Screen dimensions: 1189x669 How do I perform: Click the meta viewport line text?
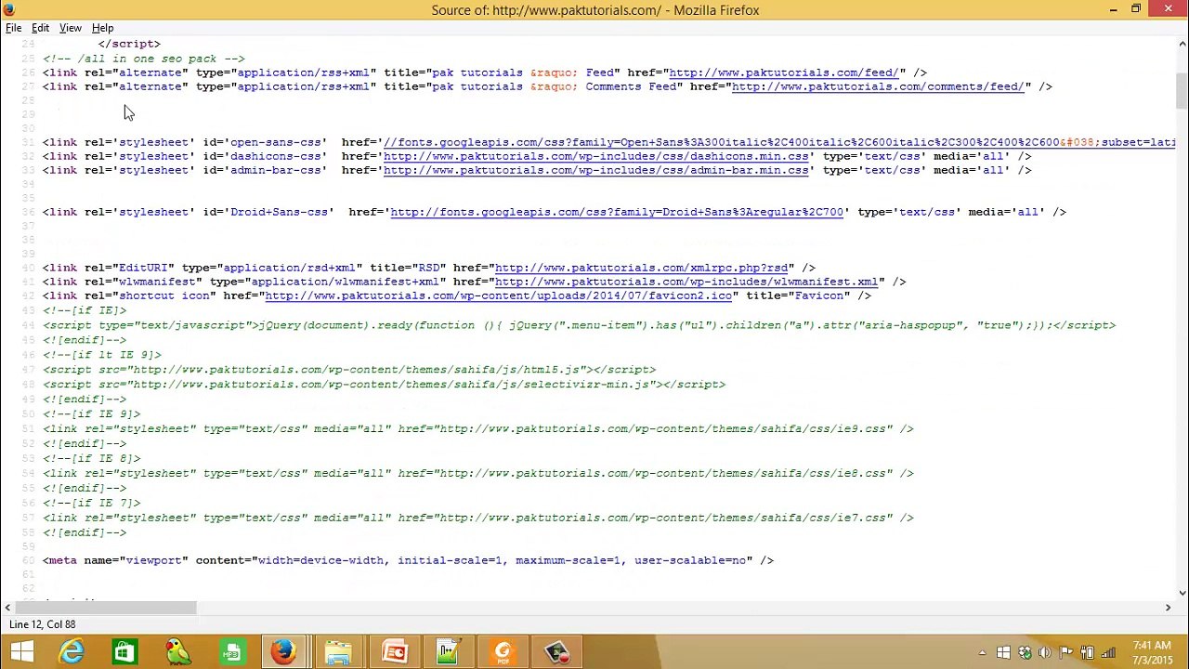[408, 560]
